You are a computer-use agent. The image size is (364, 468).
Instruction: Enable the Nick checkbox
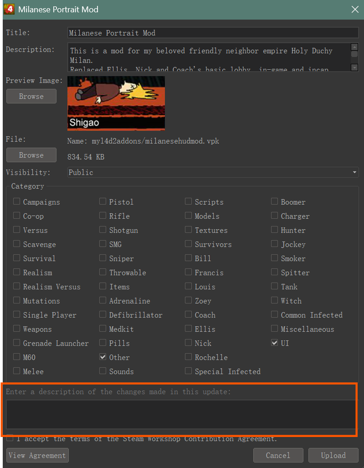point(188,343)
